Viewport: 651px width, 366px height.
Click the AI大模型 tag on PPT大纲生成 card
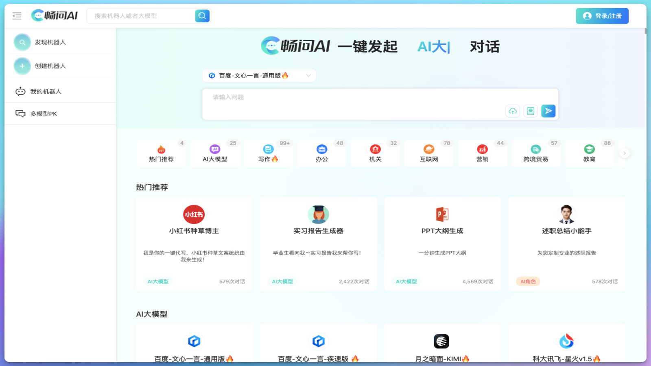(406, 281)
